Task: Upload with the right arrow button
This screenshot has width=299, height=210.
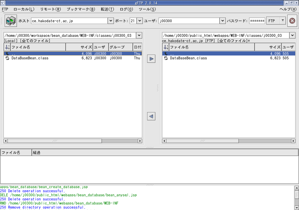Action: 151,59
